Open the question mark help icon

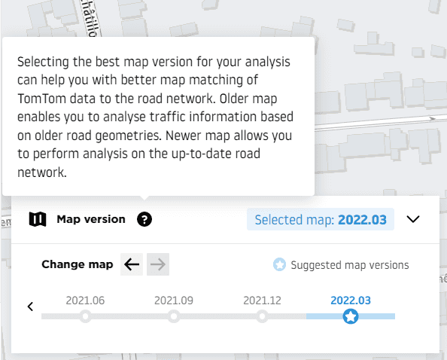coord(144,219)
